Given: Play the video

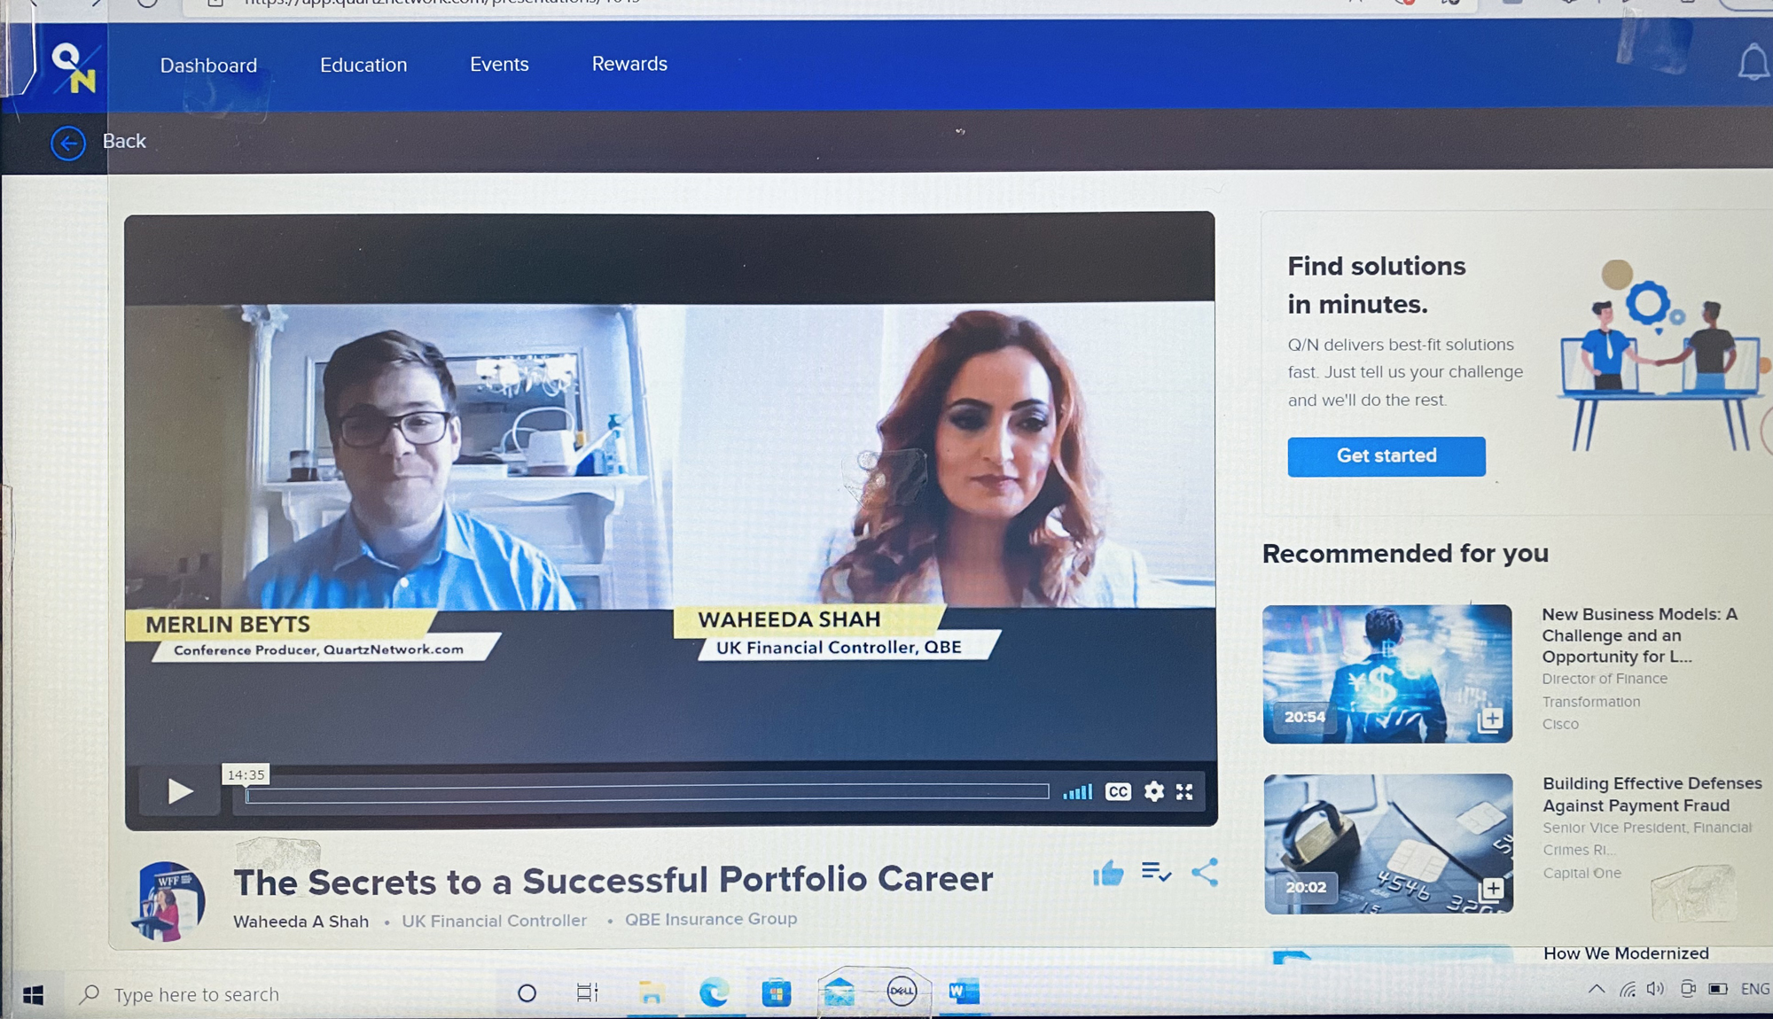Looking at the screenshot, I should [x=180, y=791].
